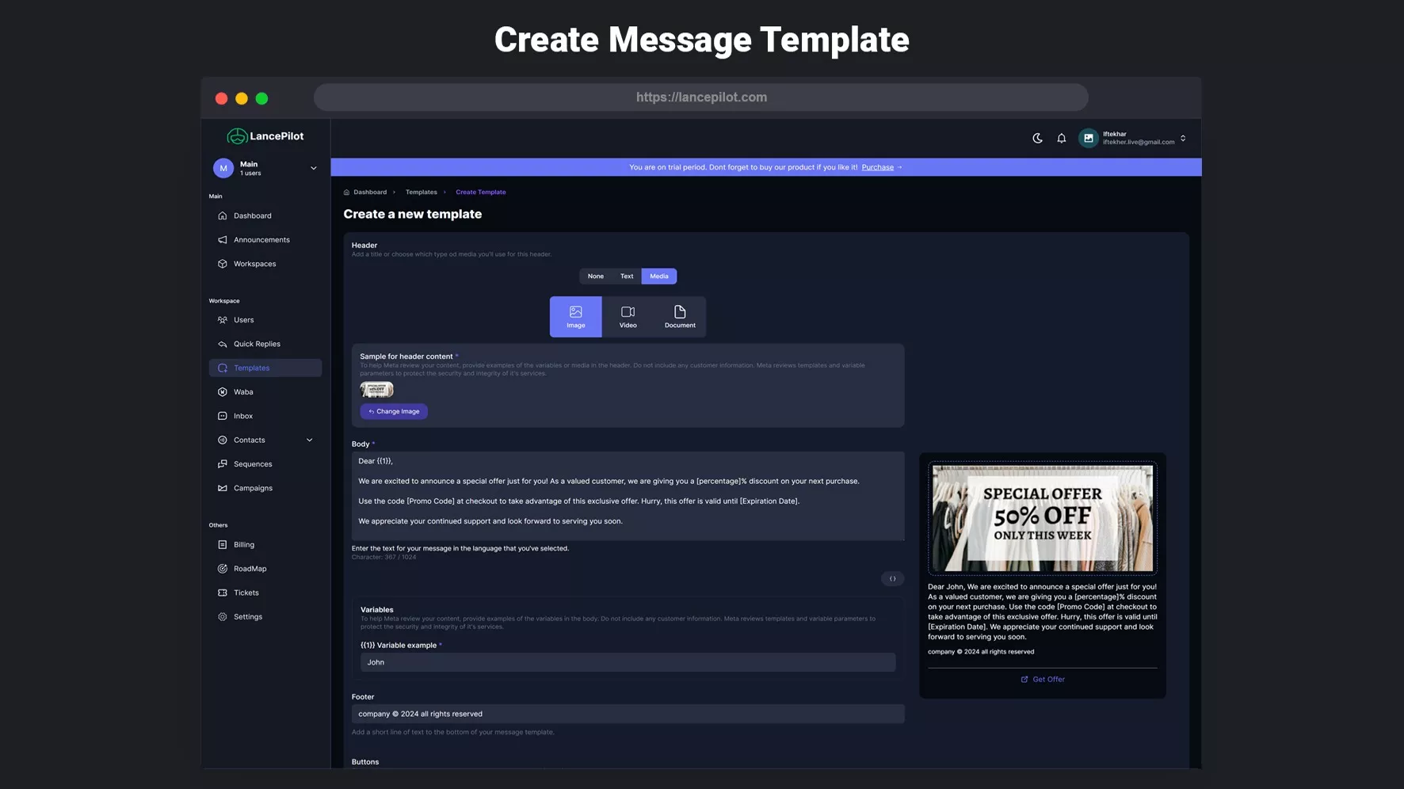Click the Get Offer preview button
The height and width of the screenshot is (789, 1404).
[x=1042, y=680]
